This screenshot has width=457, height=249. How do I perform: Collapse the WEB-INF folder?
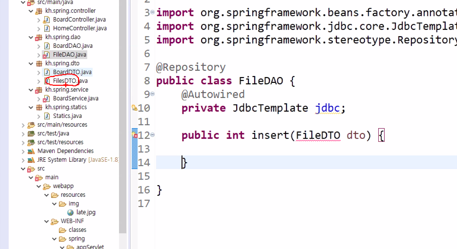pos(47,221)
